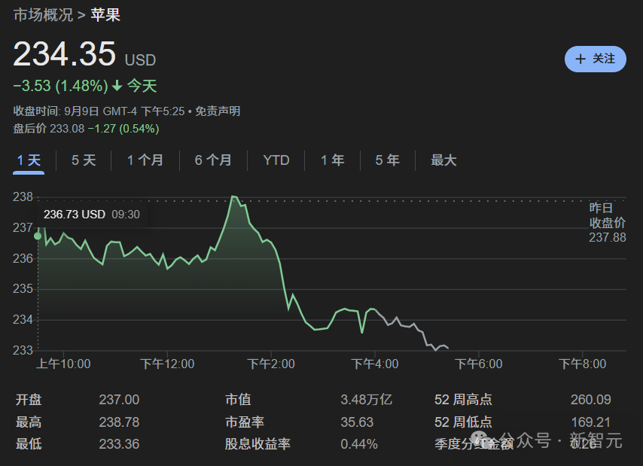Click the 股息收益率 value 0.44%
The image size is (643, 466).
(x=359, y=444)
